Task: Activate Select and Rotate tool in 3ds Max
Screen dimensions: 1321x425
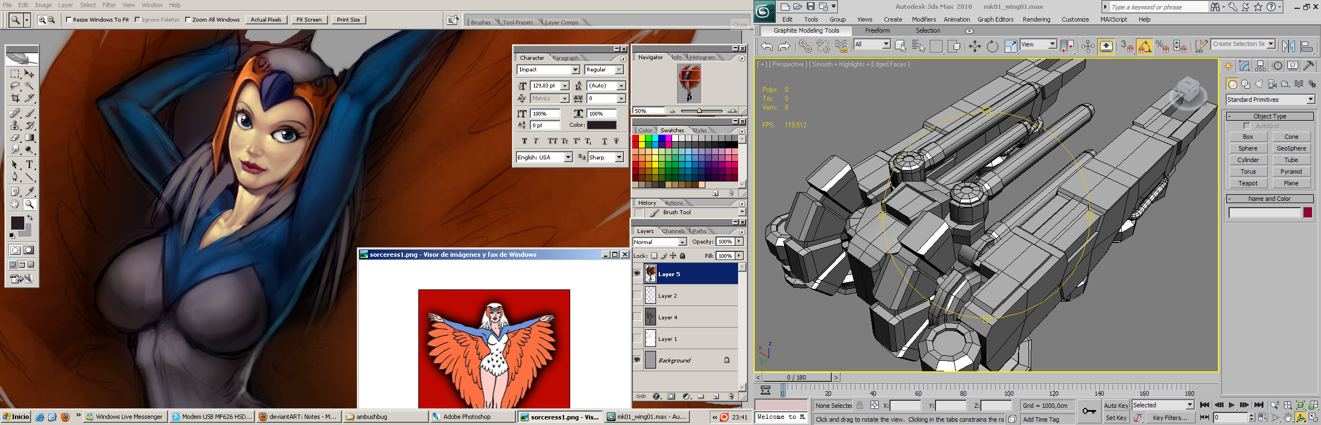Action: coord(992,46)
